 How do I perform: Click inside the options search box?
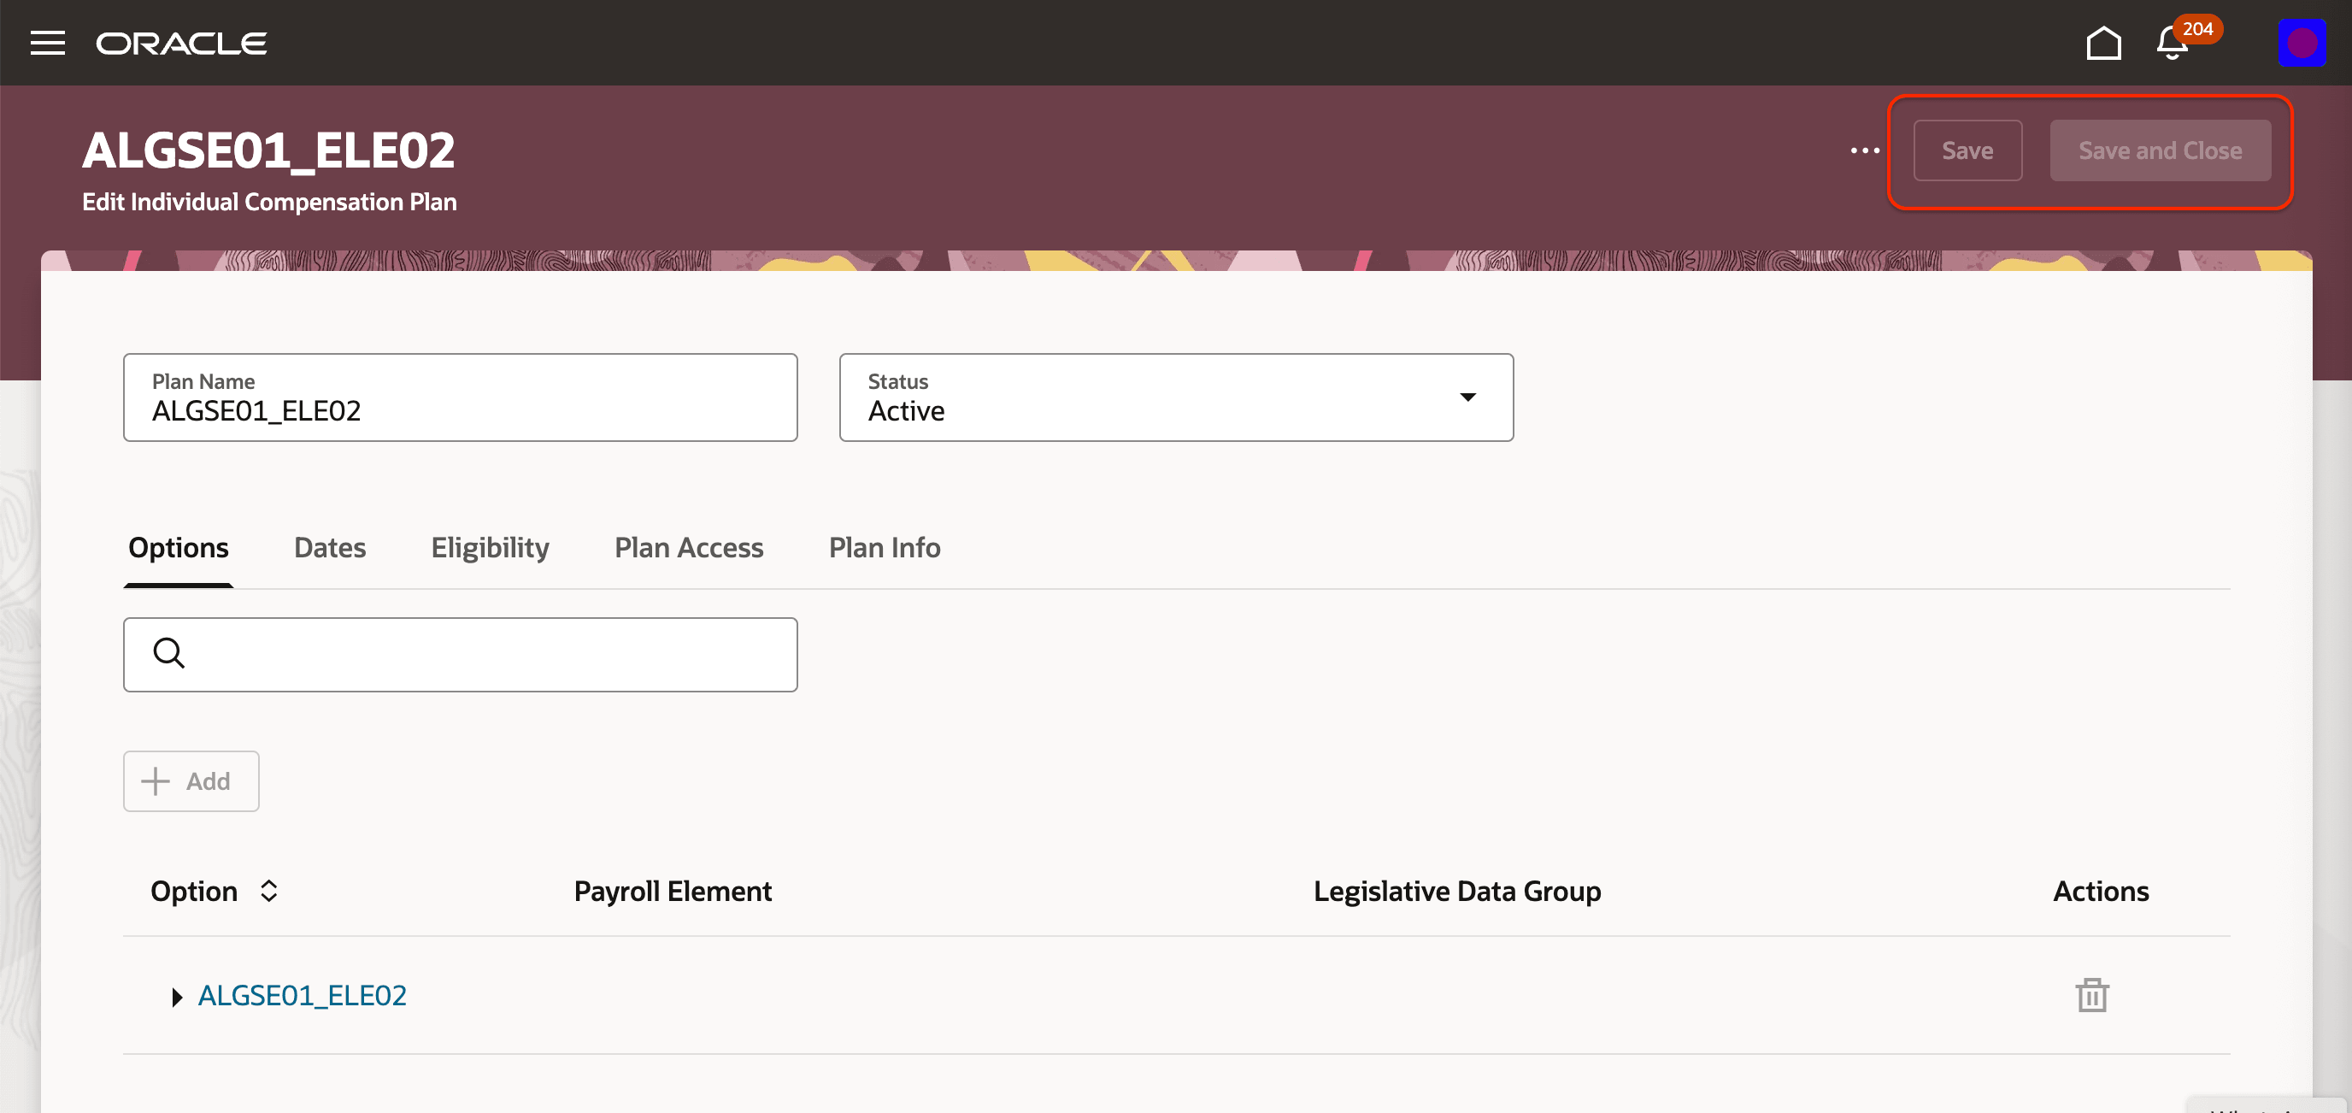[x=475, y=654]
